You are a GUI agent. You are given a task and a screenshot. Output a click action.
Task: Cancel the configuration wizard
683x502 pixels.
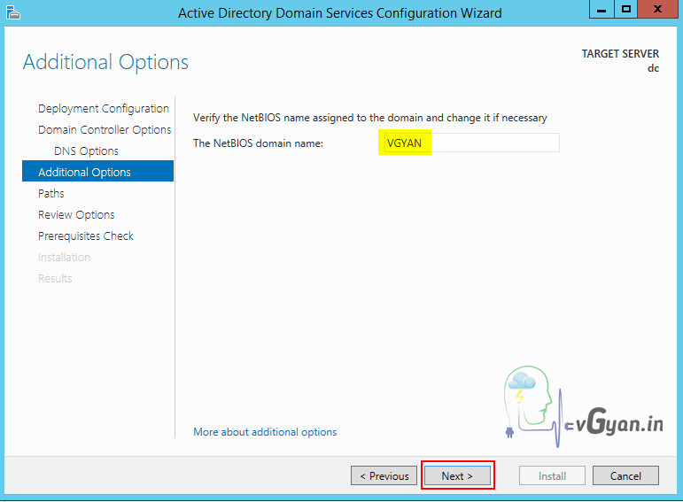pos(625,476)
